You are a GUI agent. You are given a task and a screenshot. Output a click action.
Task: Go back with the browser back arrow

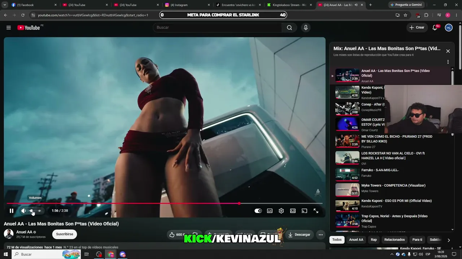click(x=5, y=15)
